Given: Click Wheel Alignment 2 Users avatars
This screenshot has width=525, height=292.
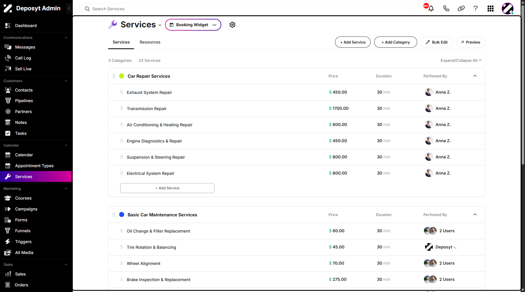Looking at the screenshot, I should [430, 263].
